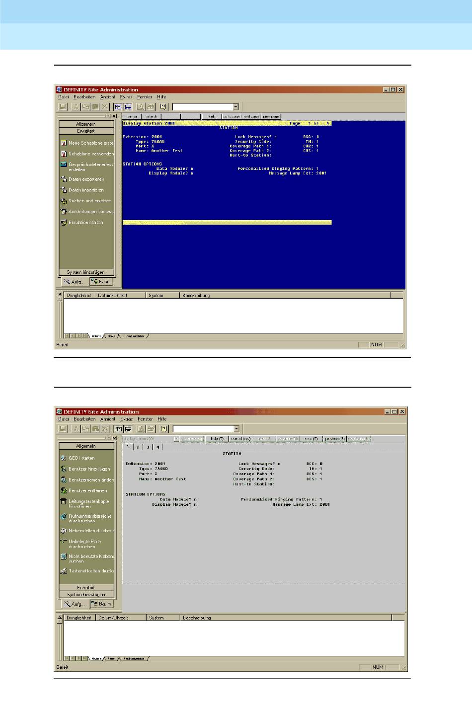Click the 'Benutzer hinzufügen' icon

pyautogui.click(x=64, y=469)
